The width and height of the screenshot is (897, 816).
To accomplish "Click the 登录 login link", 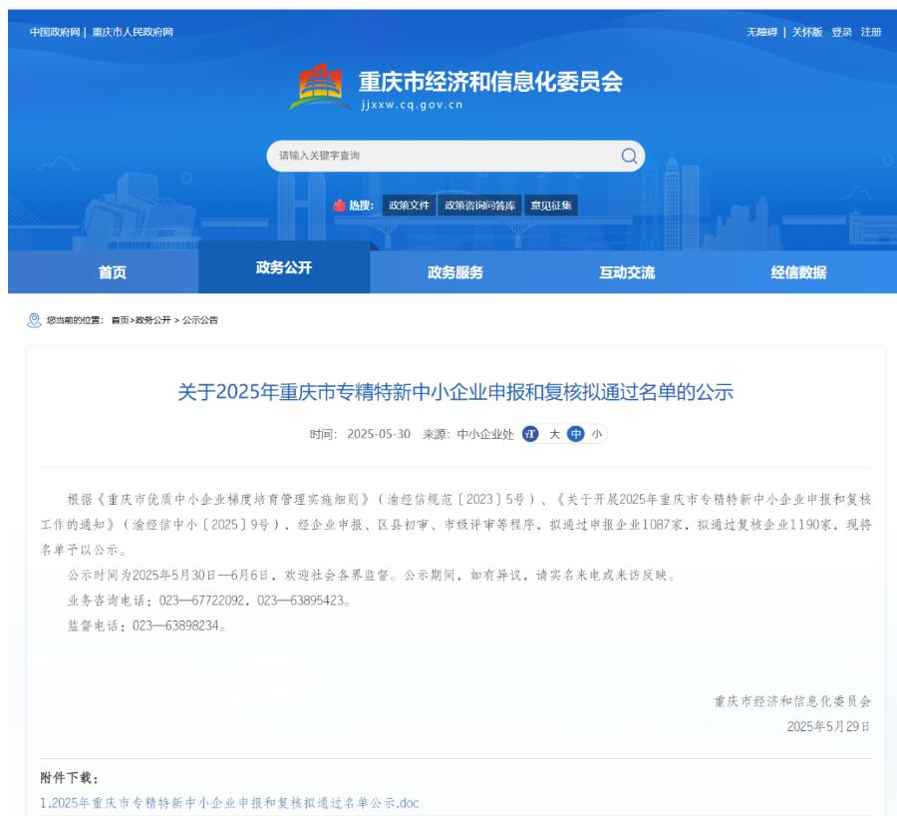I will (x=842, y=32).
